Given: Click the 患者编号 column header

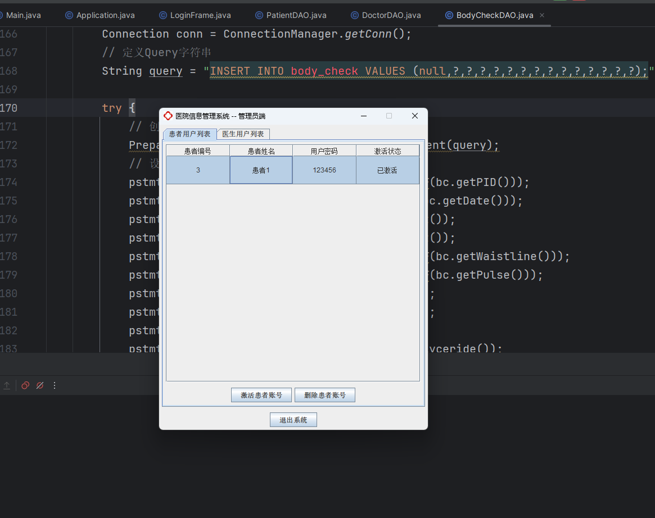Looking at the screenshot, I should (x=198, y=151).
